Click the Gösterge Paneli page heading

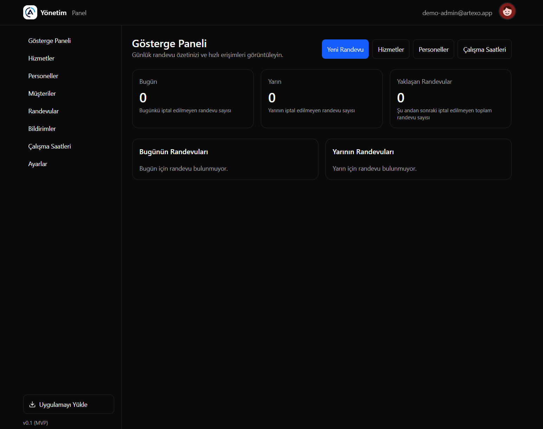click(x=169, y=44)
